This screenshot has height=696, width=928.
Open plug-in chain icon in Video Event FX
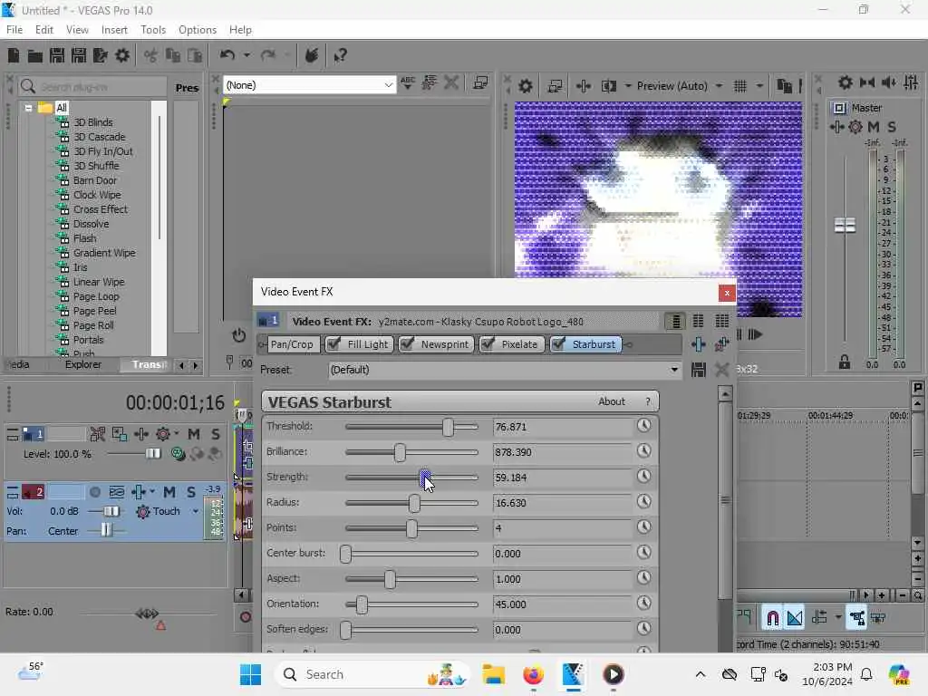699,344
